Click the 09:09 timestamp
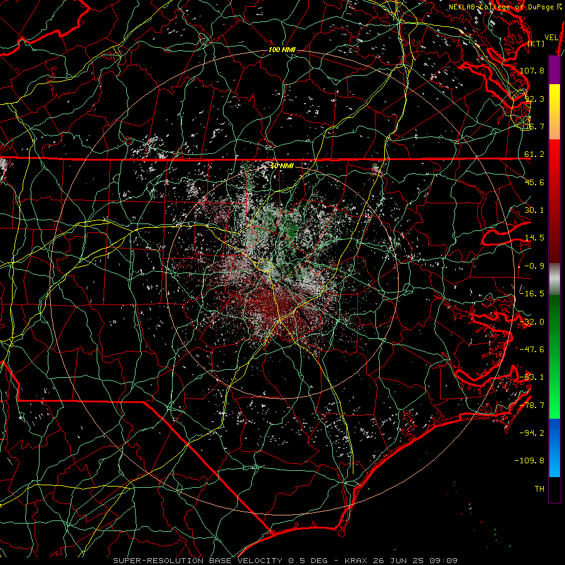 click(x=445, y=561)
